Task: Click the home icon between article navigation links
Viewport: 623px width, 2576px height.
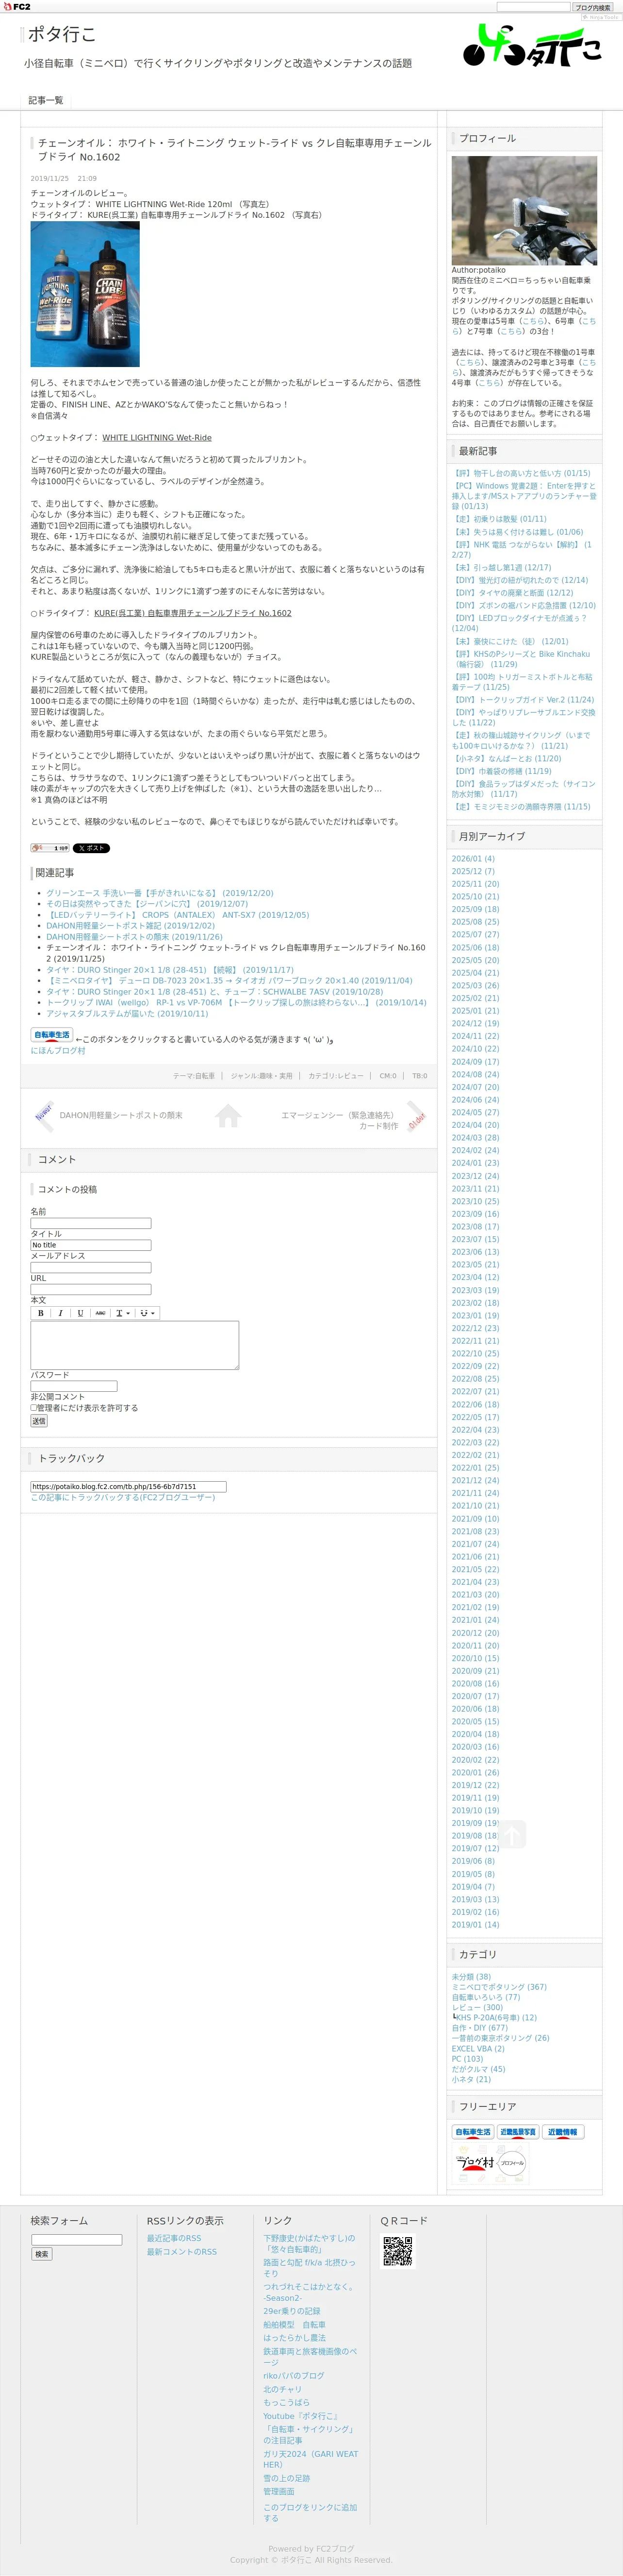Action: point(229,1115)
